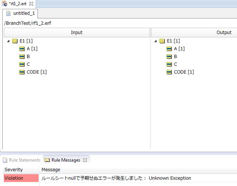Image resolution: width=237 pixels, height=186 pixels.
Task: Select the red Violation severity cell
Action: click(x=21, y=178)
